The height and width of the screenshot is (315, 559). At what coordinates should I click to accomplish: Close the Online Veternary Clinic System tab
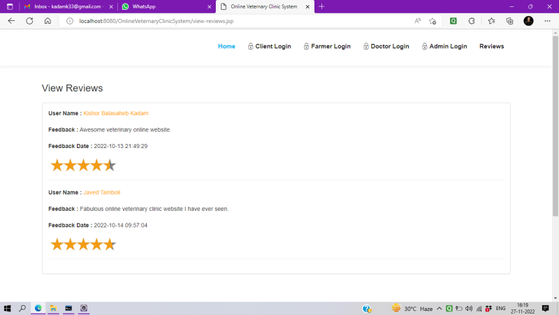[307, 6]
